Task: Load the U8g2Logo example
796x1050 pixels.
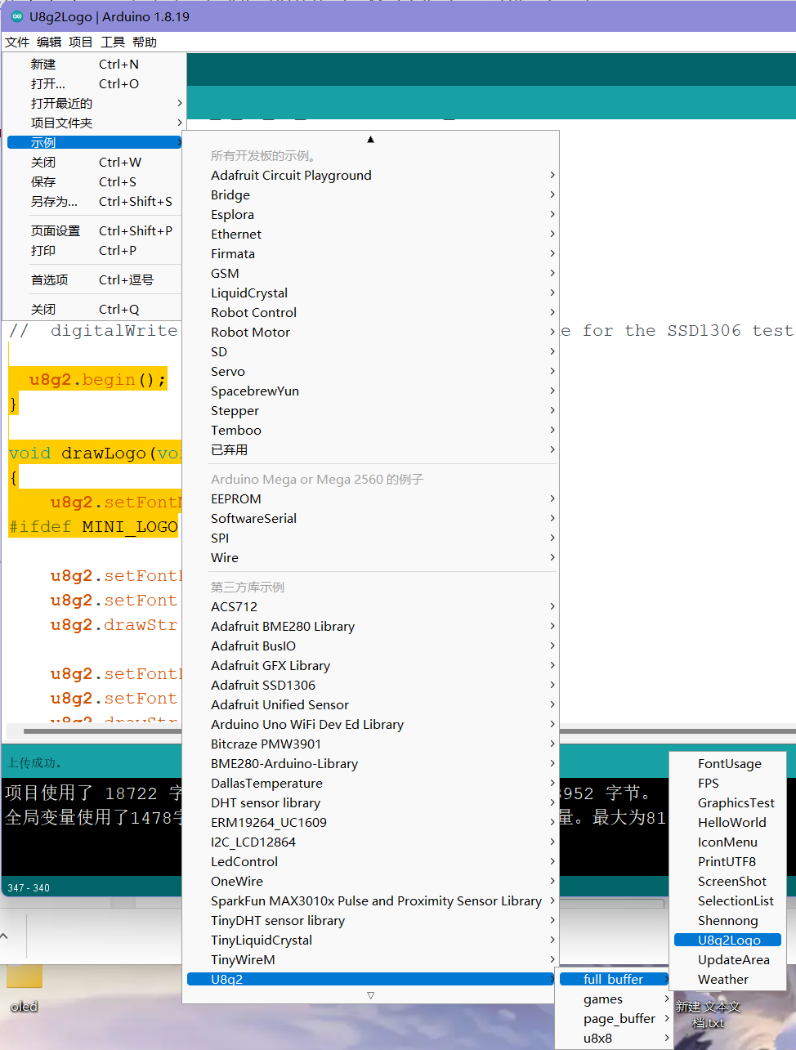Action: pos(727,940)
